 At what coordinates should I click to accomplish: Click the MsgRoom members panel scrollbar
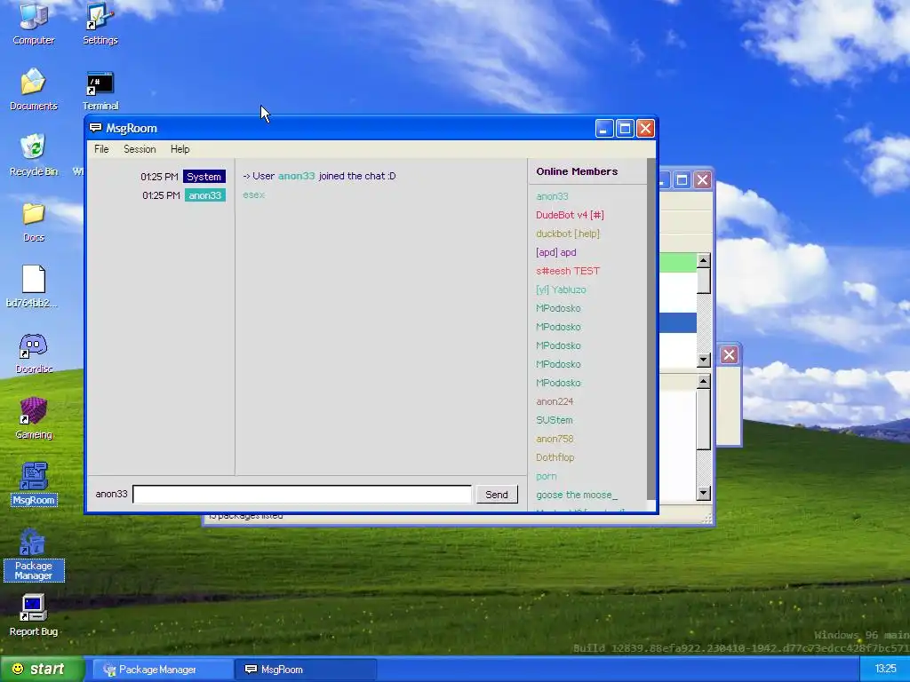pyautogui.click(x=651, y=328)
